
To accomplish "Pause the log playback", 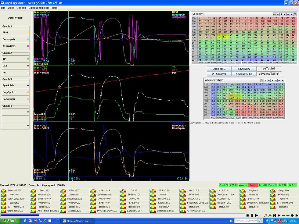I will (x=252, y=215).
